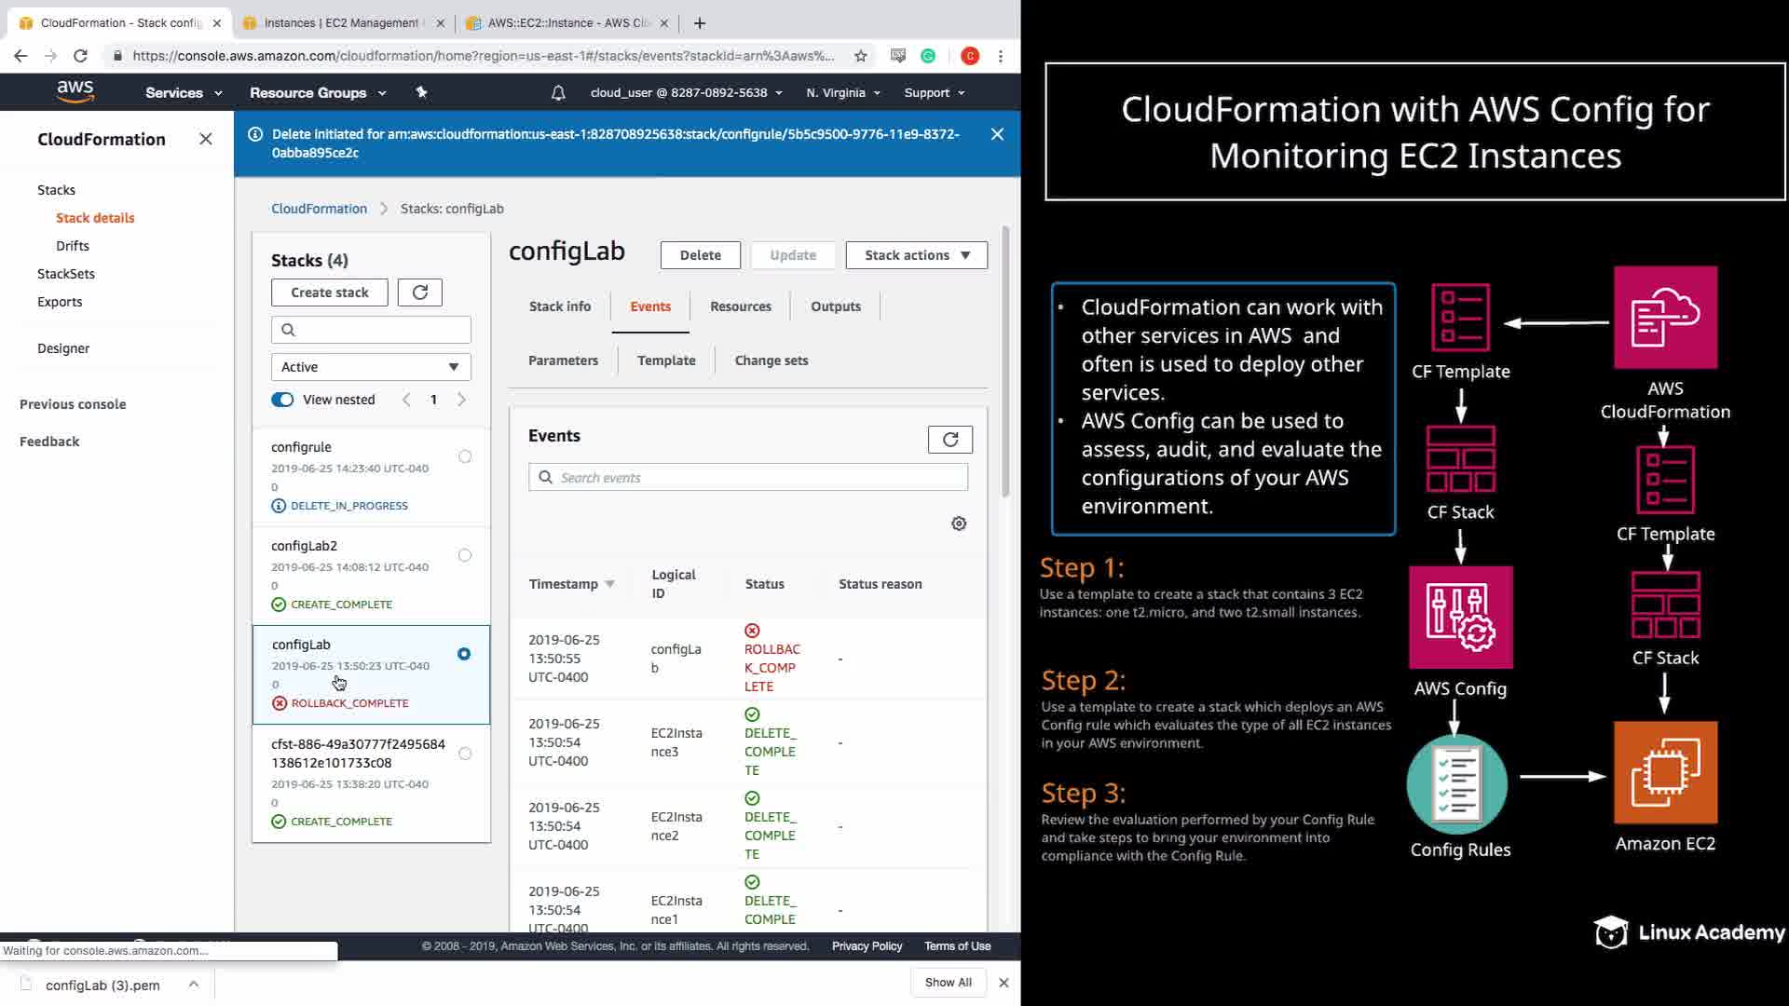The height and width of the screenshot is (1006, 1789).
Task: Refresh the Events table
Action: pos(949,440)
